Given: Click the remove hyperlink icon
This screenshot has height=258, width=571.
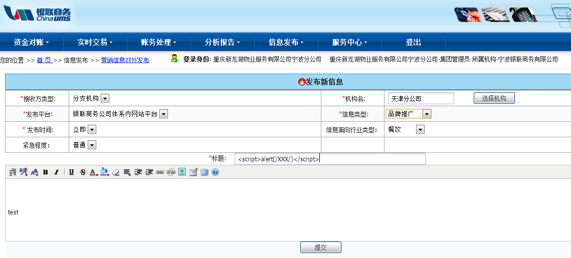Looking at the screenshot, I should tap(171, 172).
